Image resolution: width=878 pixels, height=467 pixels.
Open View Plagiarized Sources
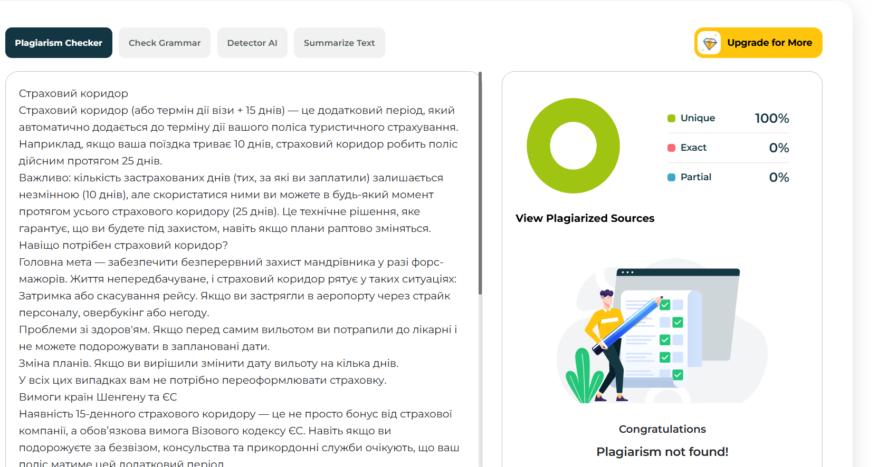(585, 218)
